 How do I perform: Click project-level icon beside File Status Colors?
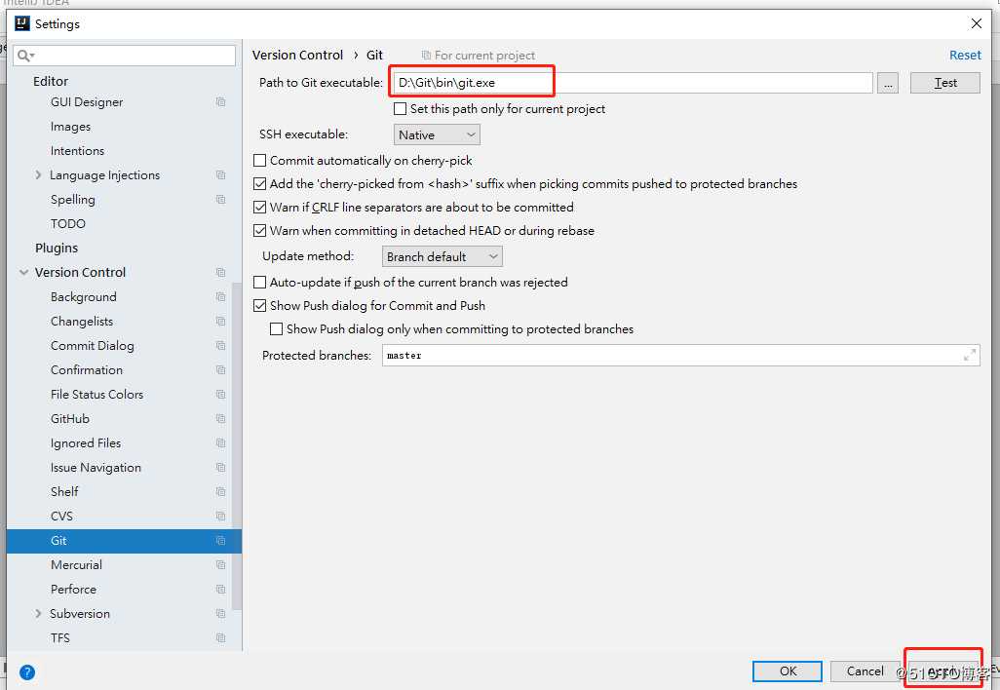pos(220,394)
